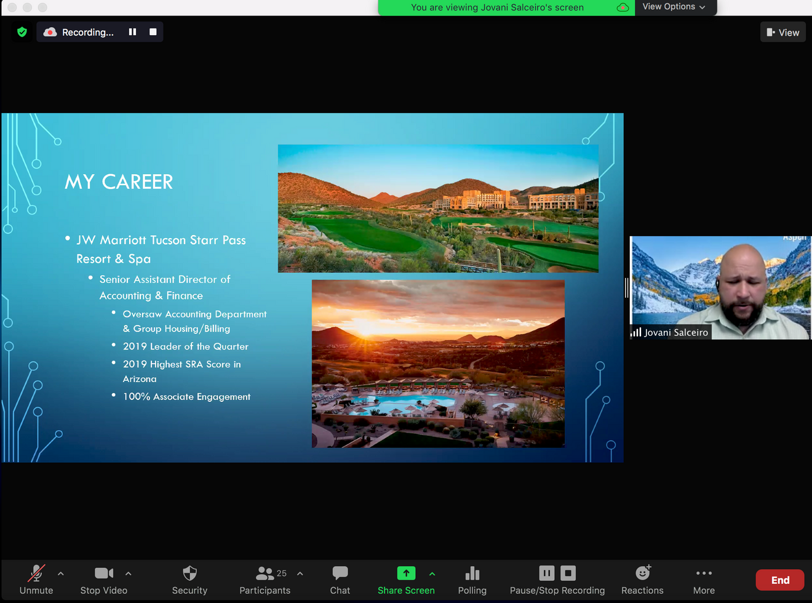Click green cloud icon in sharing banner
Screen dimensions: 812x603
(x=623, y=7)
